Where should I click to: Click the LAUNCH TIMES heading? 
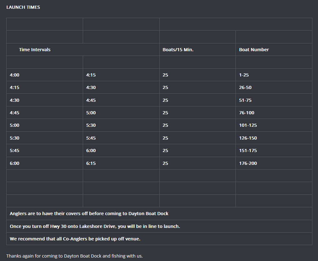click(23, 7)
